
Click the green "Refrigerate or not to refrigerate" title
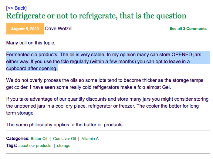pyautogui.click(x=96, y=16)
